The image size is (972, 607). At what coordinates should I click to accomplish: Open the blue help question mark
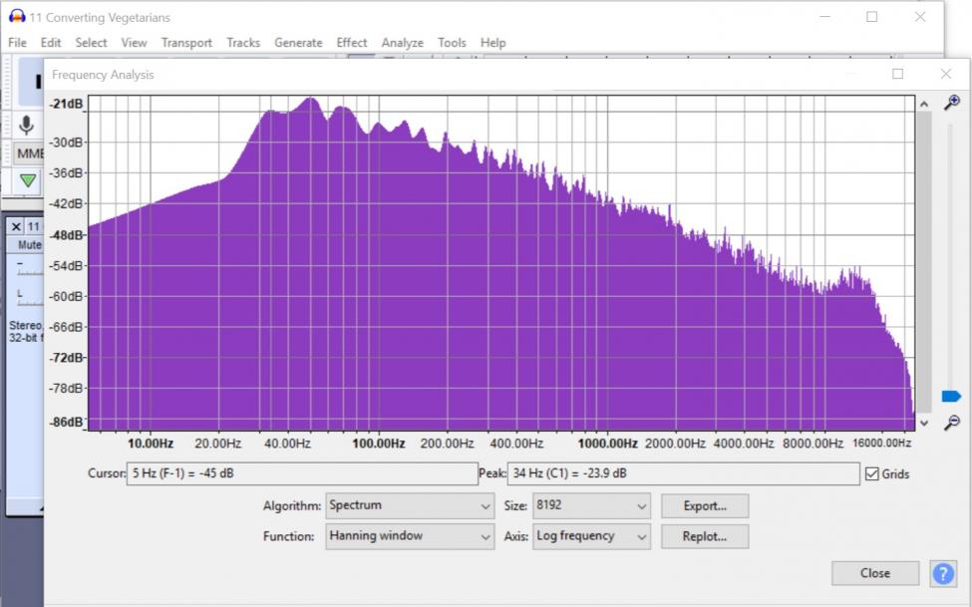pos(943,573)
